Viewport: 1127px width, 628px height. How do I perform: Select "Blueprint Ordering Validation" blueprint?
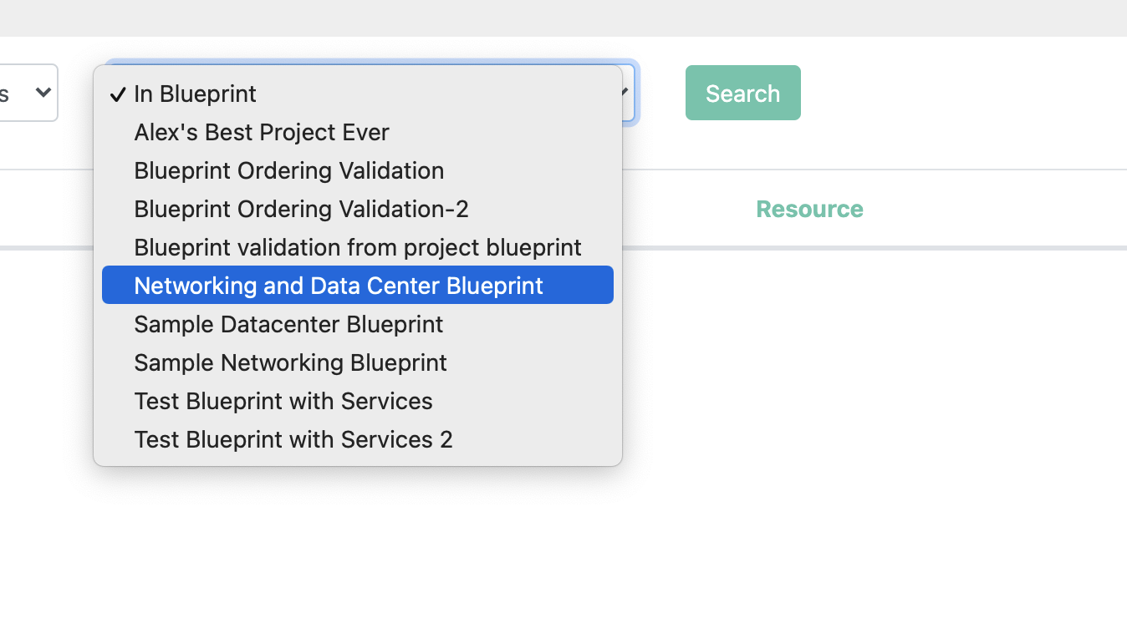(288, 170)
